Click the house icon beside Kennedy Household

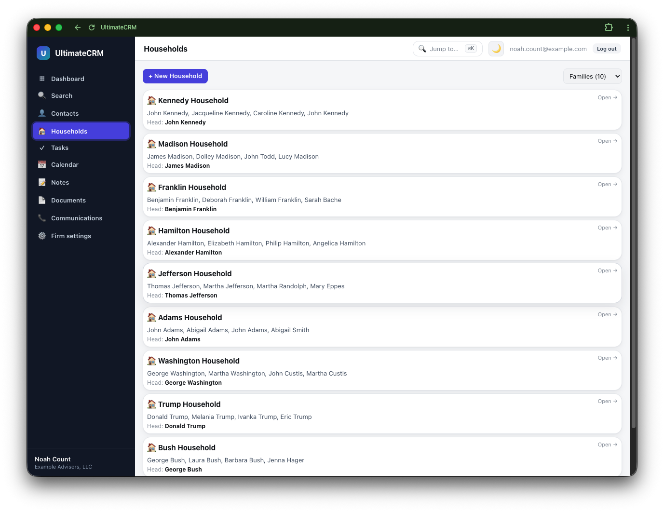click(x=151, y=100)
